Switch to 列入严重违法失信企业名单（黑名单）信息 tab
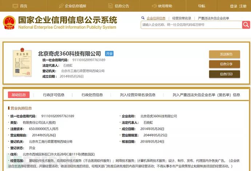 (206, 95)
